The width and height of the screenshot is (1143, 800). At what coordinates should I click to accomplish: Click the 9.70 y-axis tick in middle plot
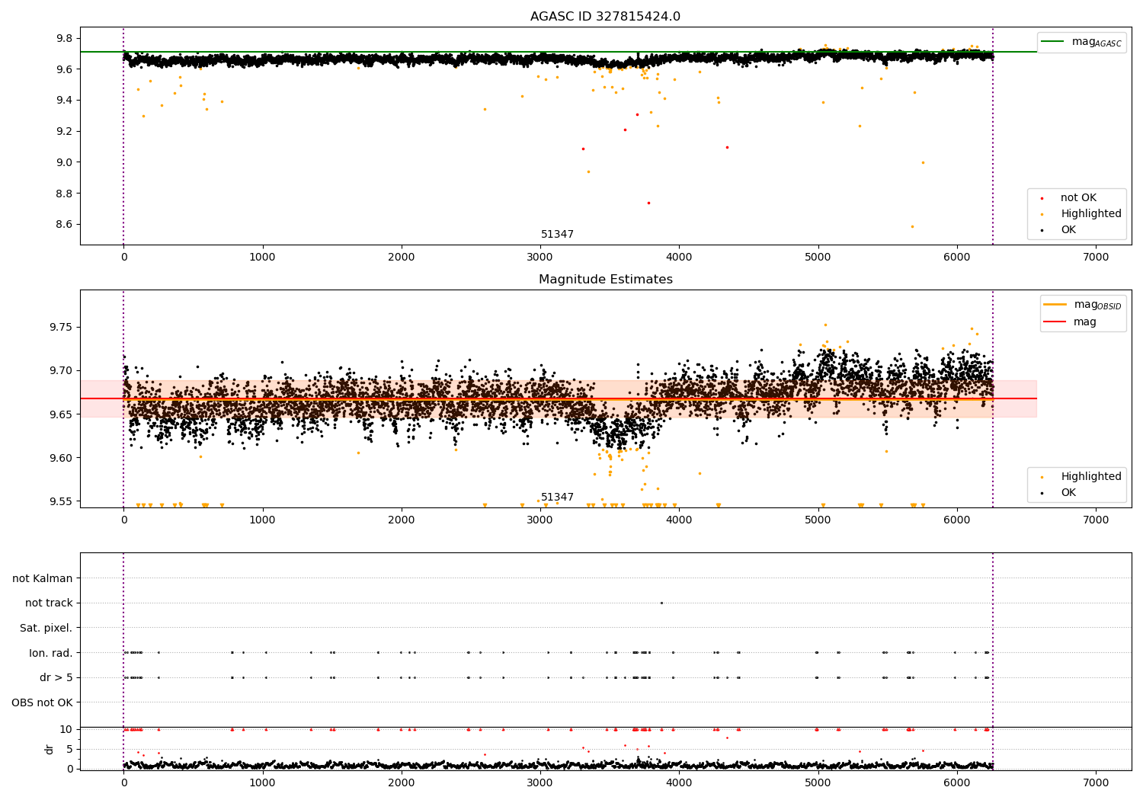[61, 371]
